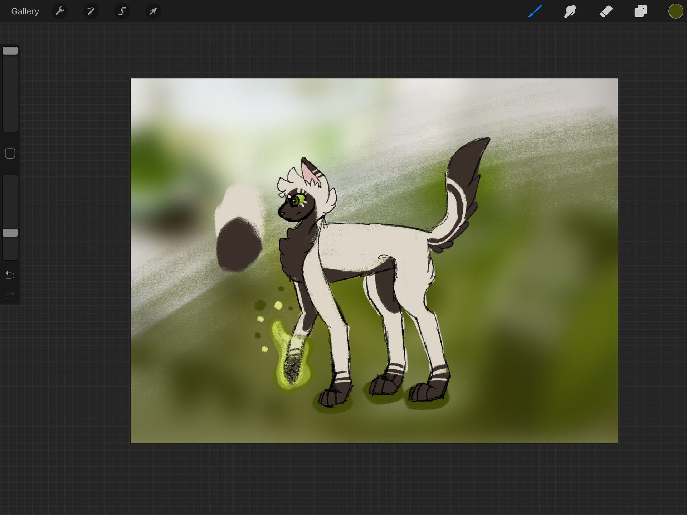Select the Eraser tool

(x=606, y=11)
